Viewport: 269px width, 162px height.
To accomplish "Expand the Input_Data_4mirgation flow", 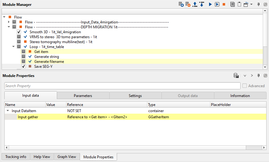I will pyautogui.click(x=9, y=22).
